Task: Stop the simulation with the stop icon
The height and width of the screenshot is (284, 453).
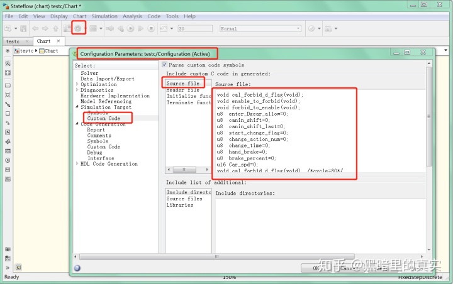Action: (151, 28)
